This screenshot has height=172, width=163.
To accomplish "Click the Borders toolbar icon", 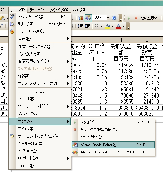I will tap(97, 26).
